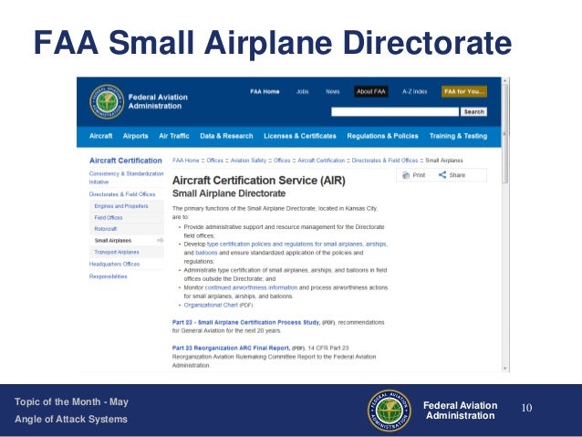Open the Regulations & Policies menu item
This screenshot has width=582, height=437.
(x=383, y=136)
